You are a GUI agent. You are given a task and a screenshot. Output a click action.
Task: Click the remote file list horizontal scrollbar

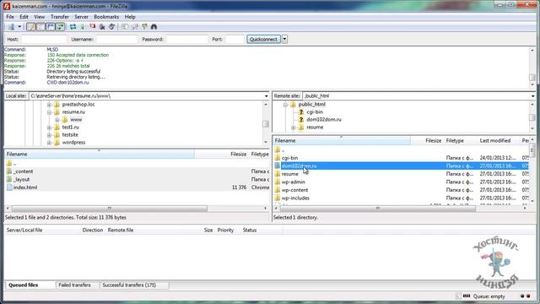coord(378,209)
